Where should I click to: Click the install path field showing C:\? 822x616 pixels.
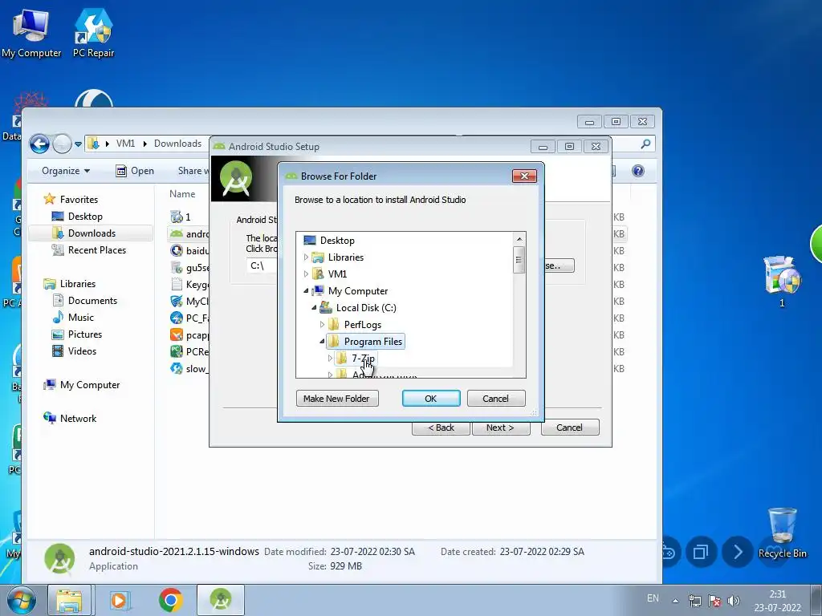(x=262, y=265)
